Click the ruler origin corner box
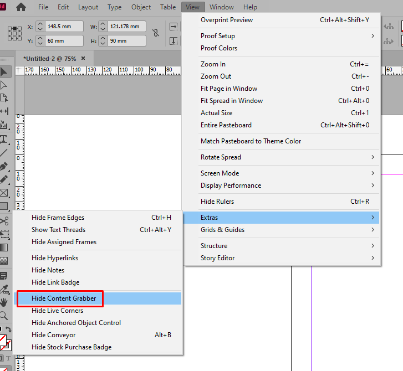 [20, 70]
